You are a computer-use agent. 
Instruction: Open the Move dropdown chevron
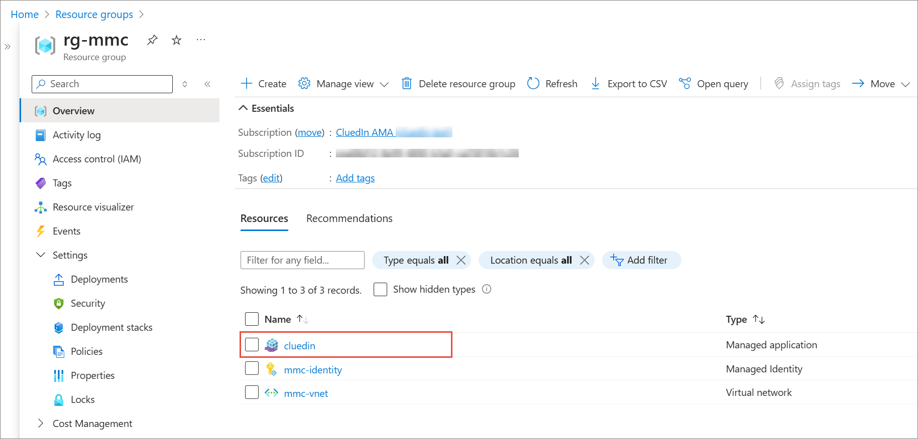pyautogui.click(x=905, y=84)
